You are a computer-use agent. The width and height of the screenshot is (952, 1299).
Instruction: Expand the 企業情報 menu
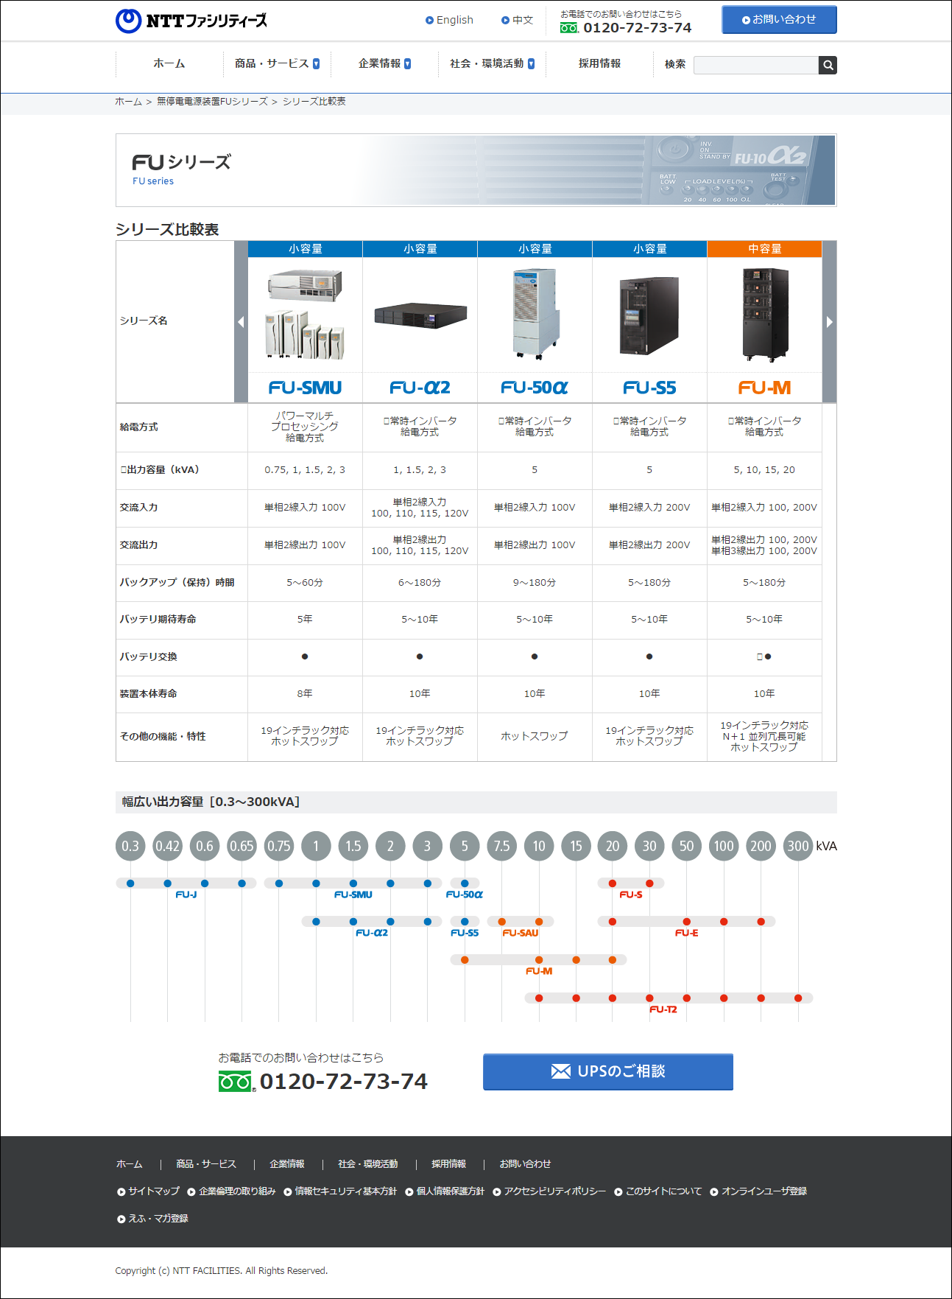click(384, 63)
